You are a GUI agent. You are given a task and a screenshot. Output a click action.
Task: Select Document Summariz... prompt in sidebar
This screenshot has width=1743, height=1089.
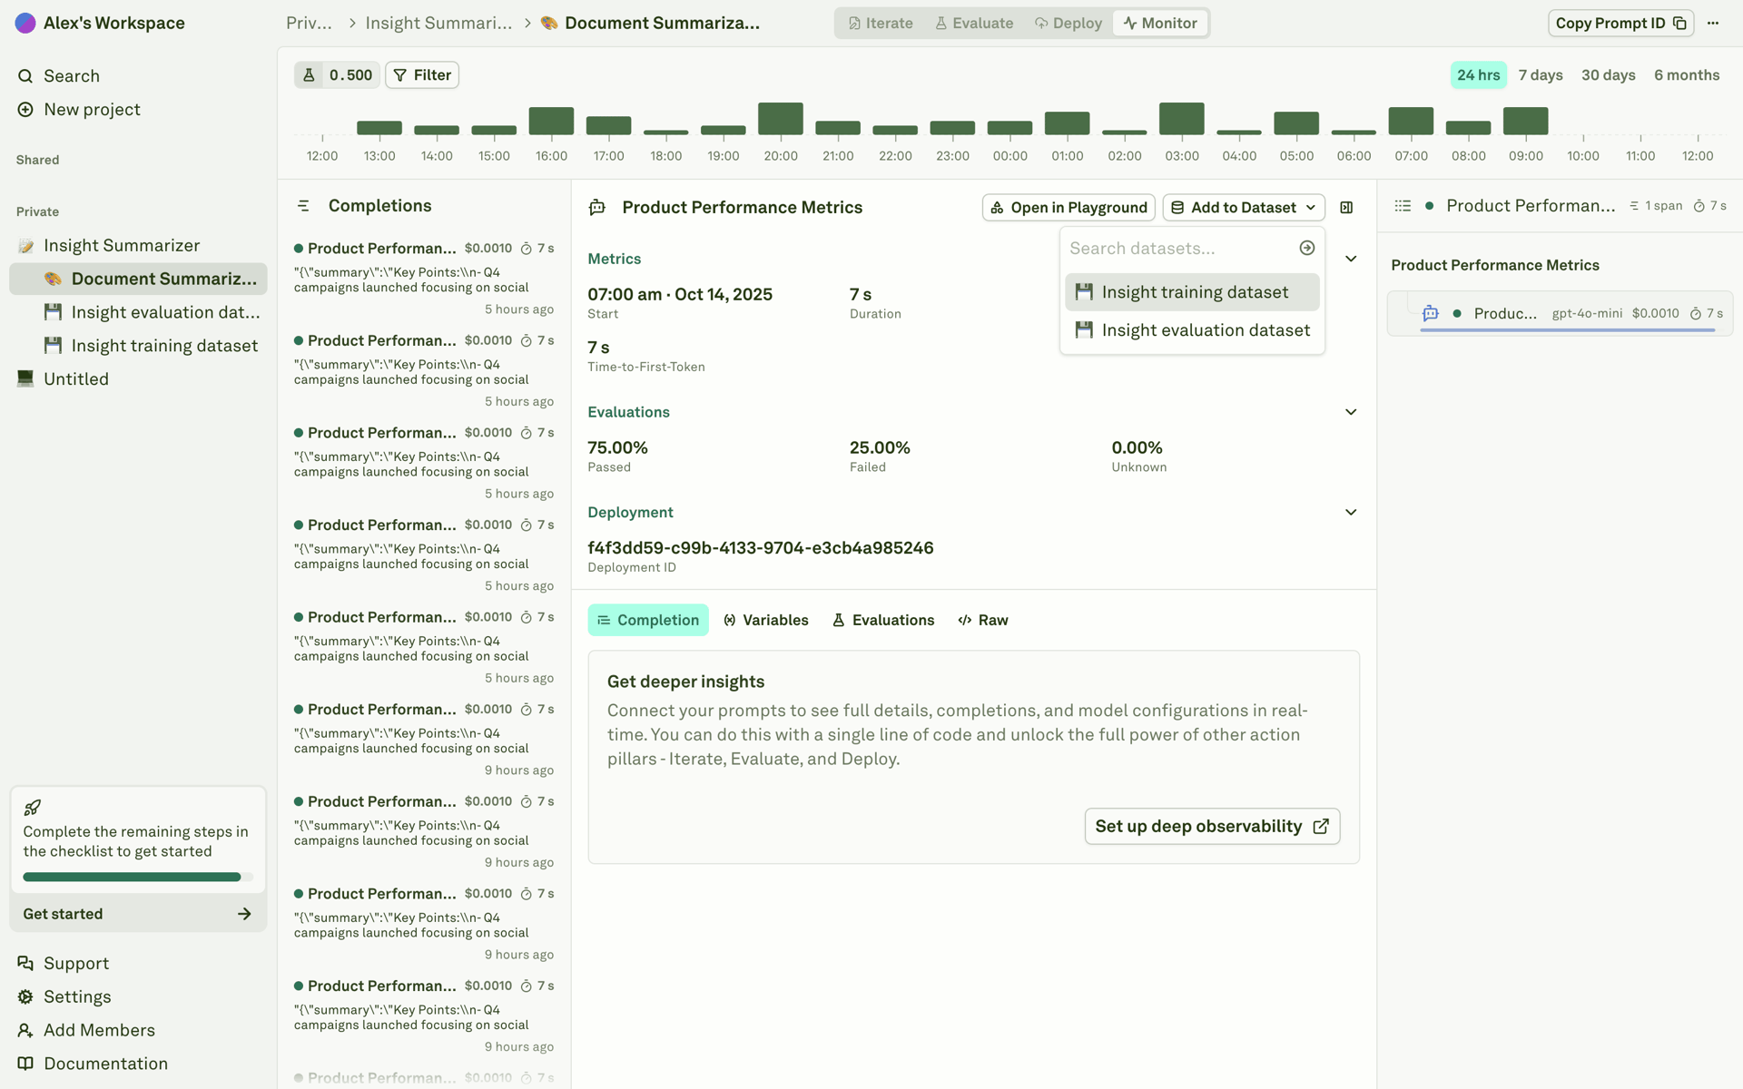pyautogui.click(x=138, y=279)
